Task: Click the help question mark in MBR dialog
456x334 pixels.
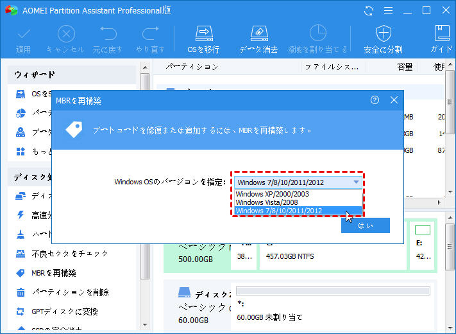Action: click(x=375, y=100)
